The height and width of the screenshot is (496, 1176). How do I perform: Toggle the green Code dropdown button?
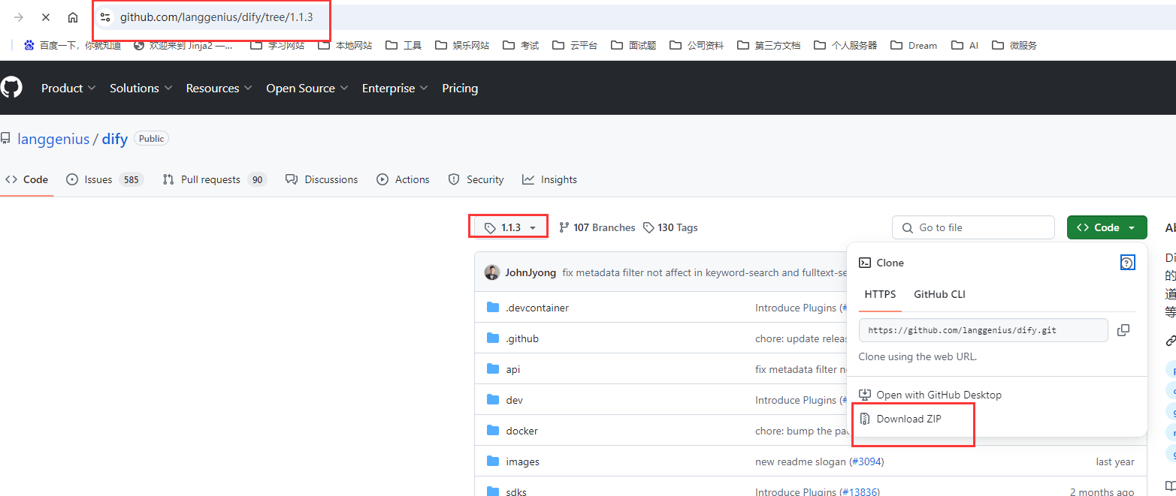coord(1107,227)
